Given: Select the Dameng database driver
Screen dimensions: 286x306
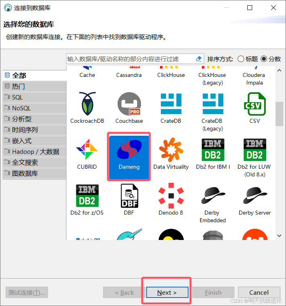Looking at the screenshot, I should (129, 157).
